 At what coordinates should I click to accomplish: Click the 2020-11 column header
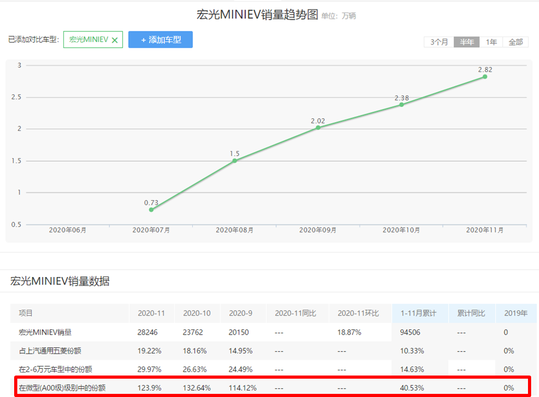click(151, 313)
